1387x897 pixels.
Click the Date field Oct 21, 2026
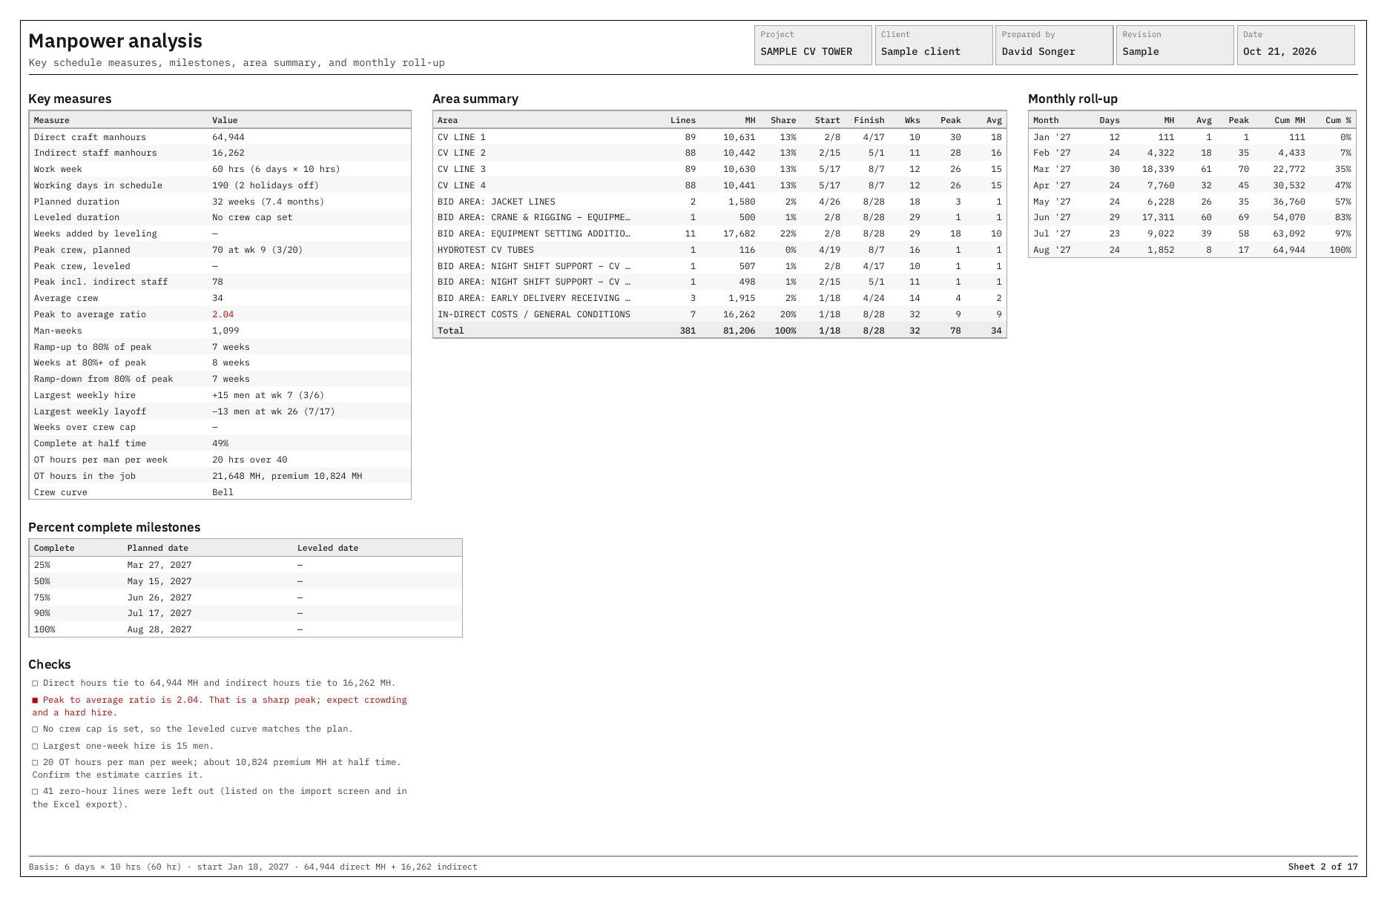click(1296, 45)
